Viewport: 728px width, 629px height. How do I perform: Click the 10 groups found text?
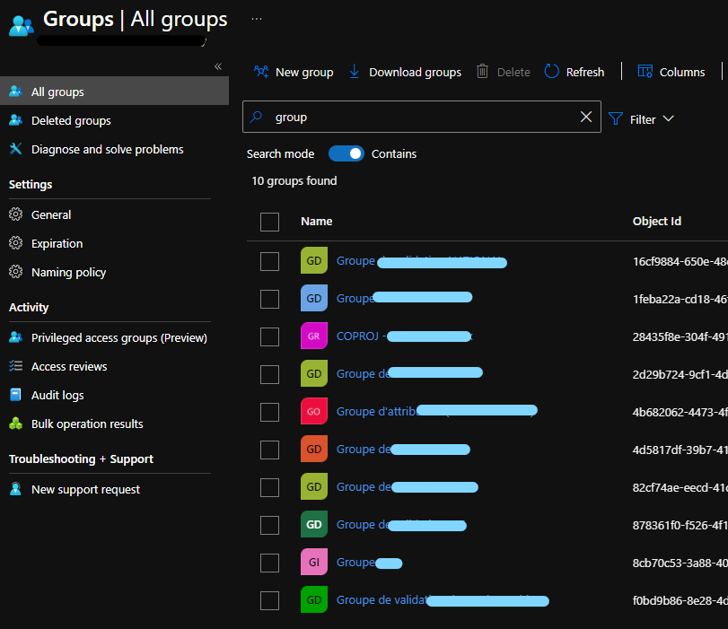[294, 181]
